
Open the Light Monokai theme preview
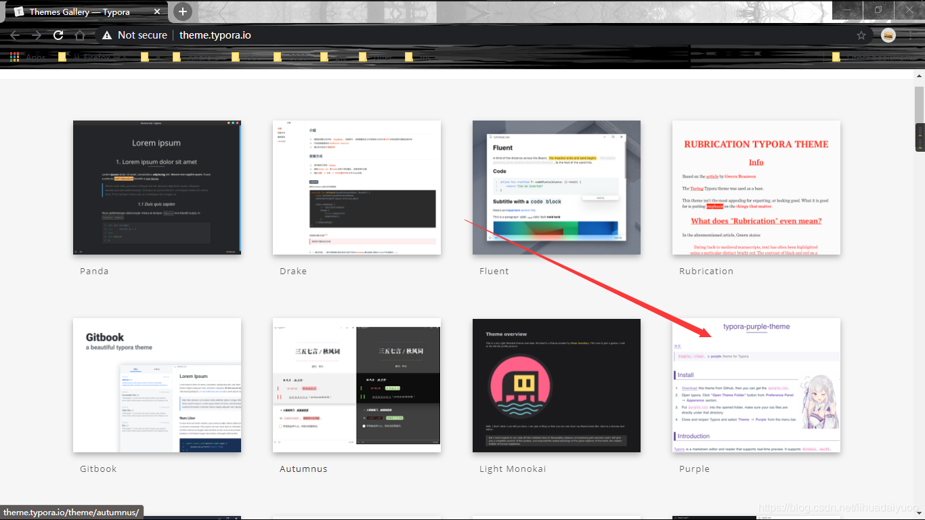(x=557, y=385)
